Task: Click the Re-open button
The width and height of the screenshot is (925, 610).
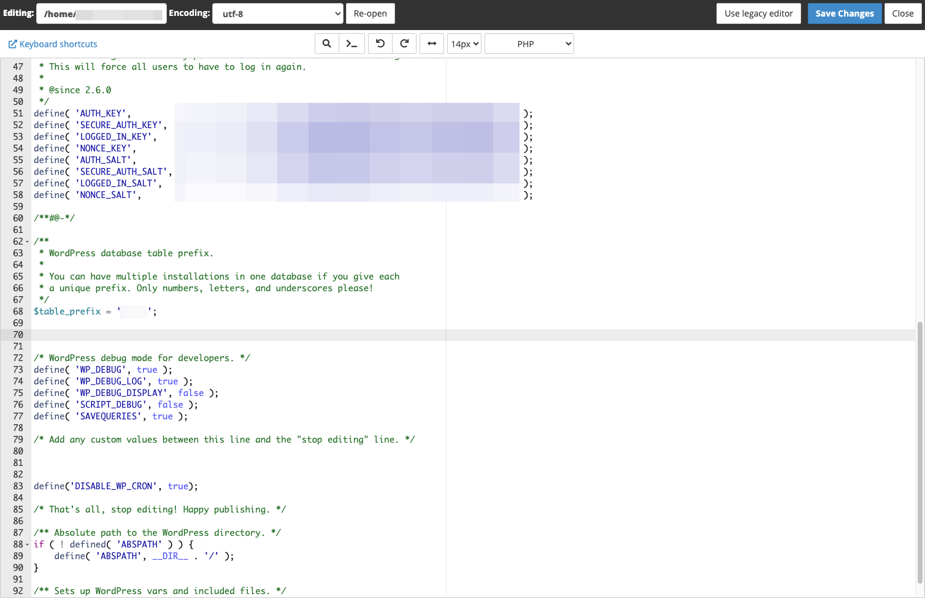Action: click(370, 13)
